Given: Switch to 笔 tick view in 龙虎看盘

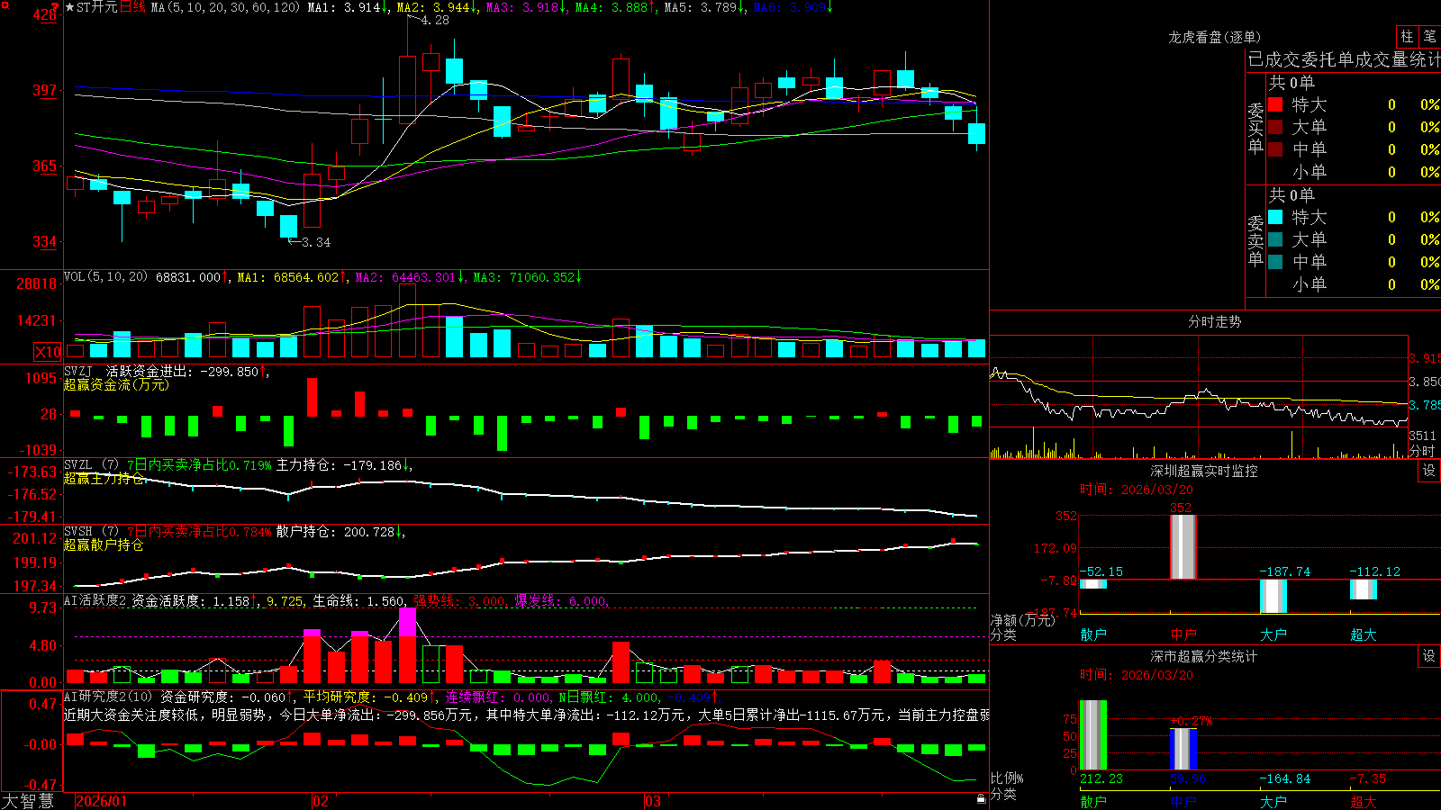Looking at the screenshot, I should [x=1430, y=37].
